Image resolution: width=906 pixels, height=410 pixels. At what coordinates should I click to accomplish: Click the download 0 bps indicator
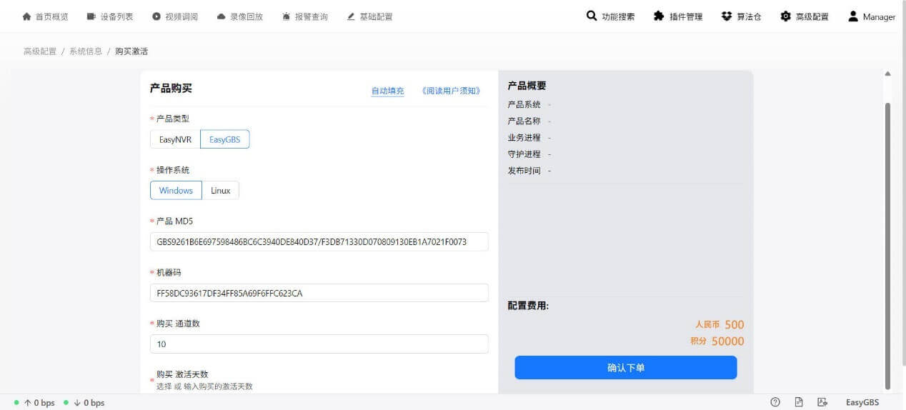click(x=84, y=403)
